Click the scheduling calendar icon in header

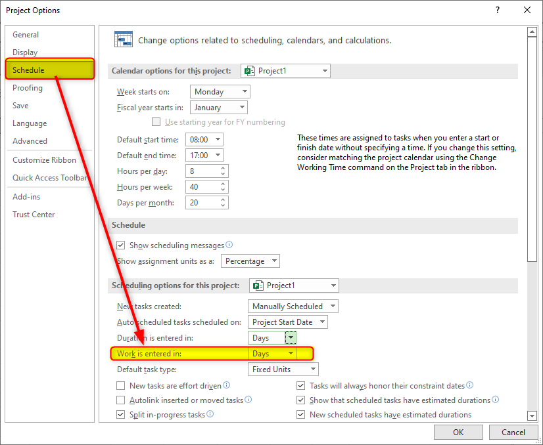pos(124,40)
